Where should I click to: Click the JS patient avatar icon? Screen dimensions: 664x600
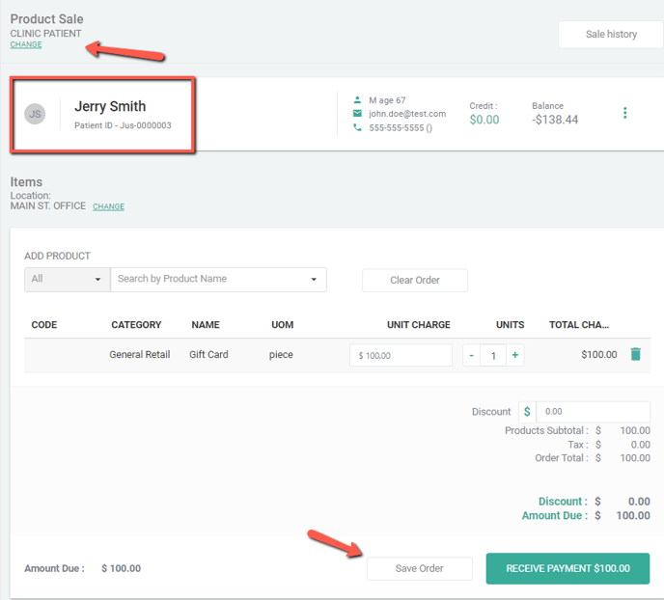[35, 114]
